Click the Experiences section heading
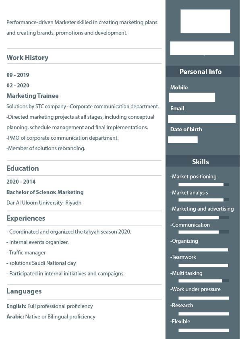 click(x=26, y=218)
